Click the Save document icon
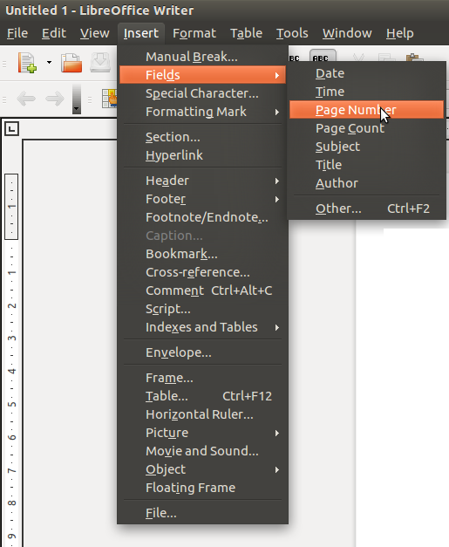Image resolution: width=449 pixels, height=547 pixels. tap(100, 63)
